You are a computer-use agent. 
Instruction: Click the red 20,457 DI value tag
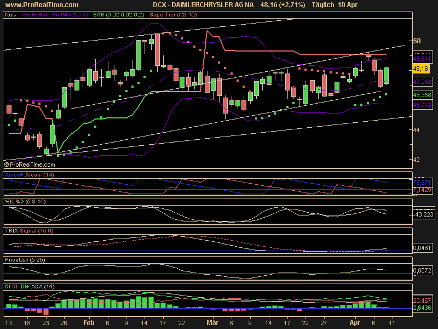point(422,300)
